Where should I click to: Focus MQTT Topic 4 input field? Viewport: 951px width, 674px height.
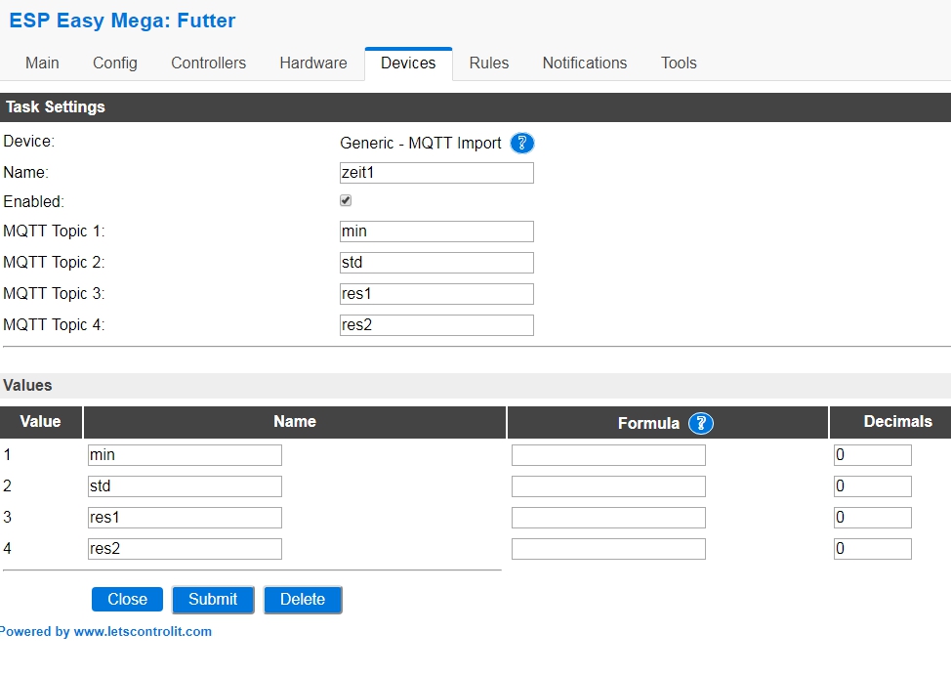[x=436, y=325]
